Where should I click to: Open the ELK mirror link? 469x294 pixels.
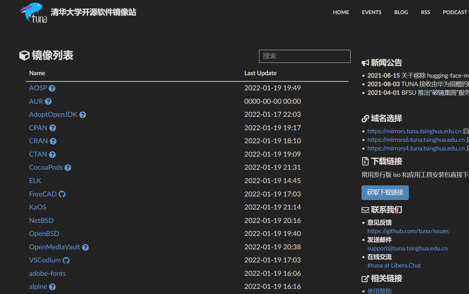pyautogui.click(x=35, y=181)
